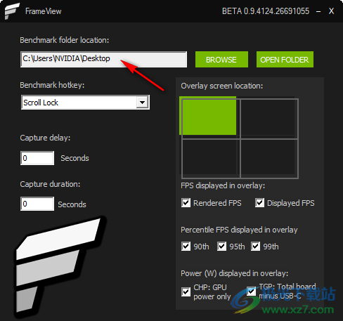Image resolution: width=343 pixels, height=321 pixels.
Task: Open the Benchmark hotkey dropdown arrow
Action: pyautogui.click(x=142, y=103)
